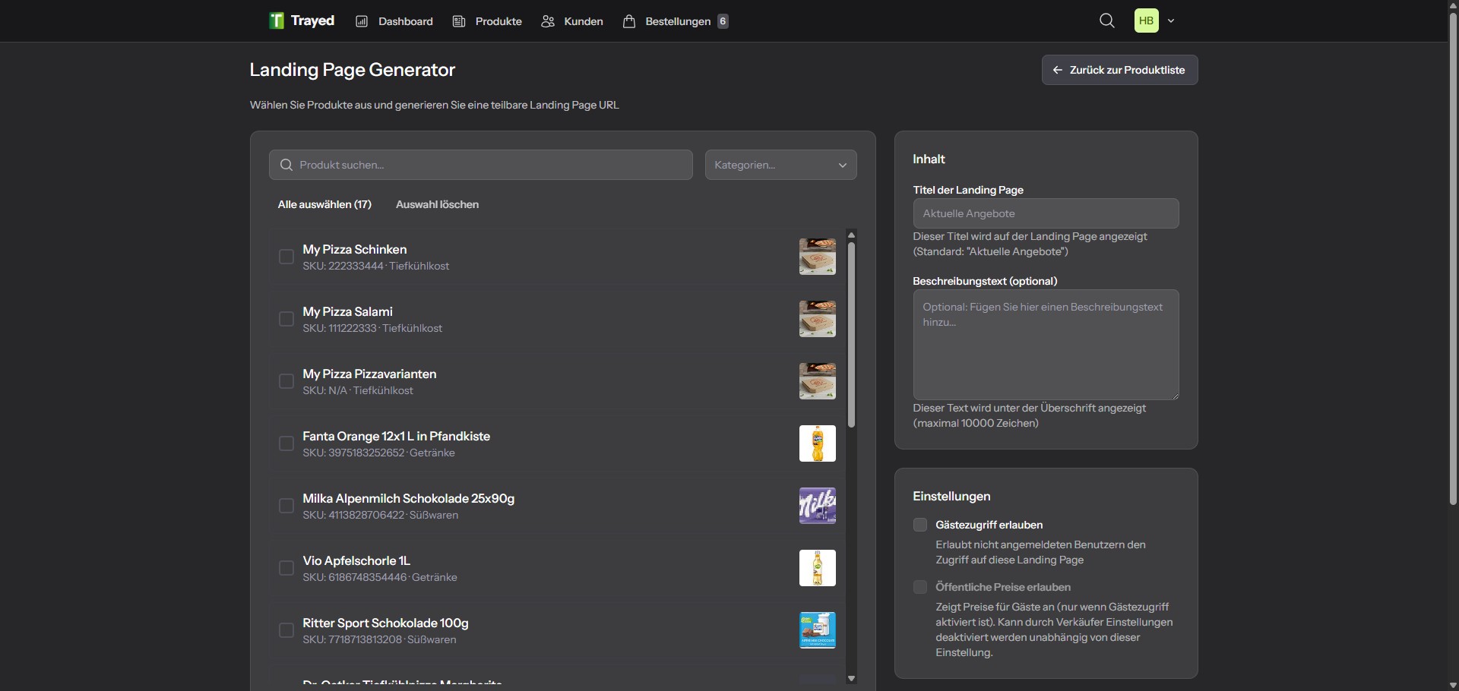
Task: Check the Vio Apfelschorle 1L checkbox
Action: pyautogui.click(x=286, y=568)
